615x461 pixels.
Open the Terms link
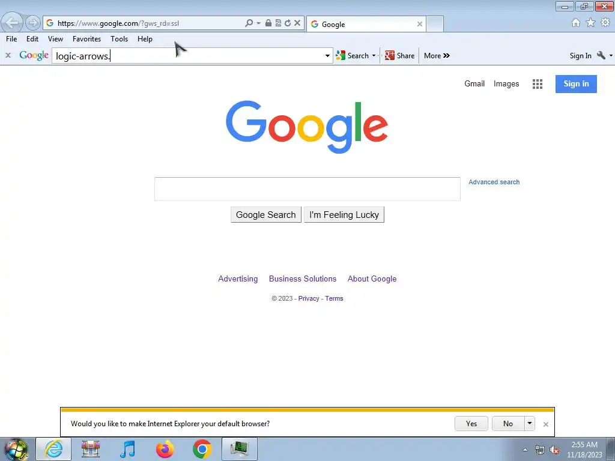click(334, 298)
